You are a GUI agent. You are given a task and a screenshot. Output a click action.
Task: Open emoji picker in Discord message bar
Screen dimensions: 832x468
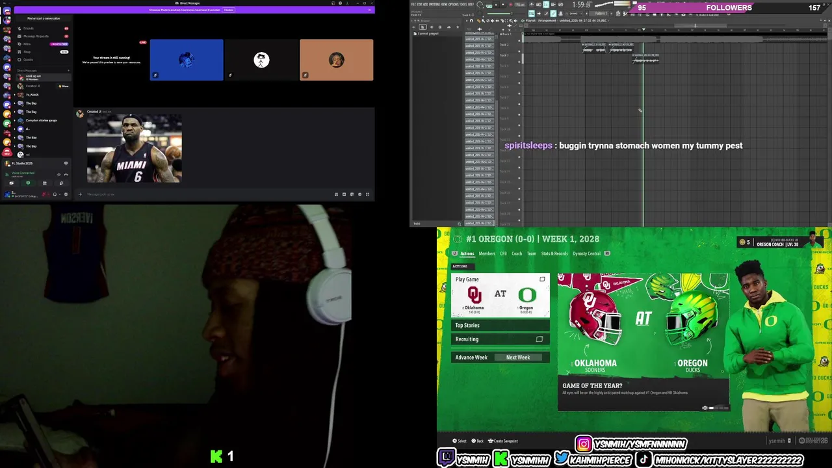359,194
